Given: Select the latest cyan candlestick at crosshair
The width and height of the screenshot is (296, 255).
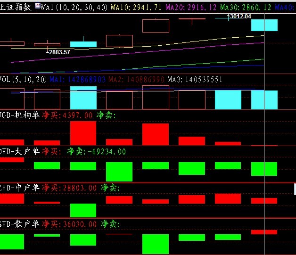Looking at the screenshot, I should click(x=264, y=25).
